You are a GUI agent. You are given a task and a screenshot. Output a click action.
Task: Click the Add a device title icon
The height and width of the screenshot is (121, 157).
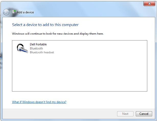tap(14, 12)
